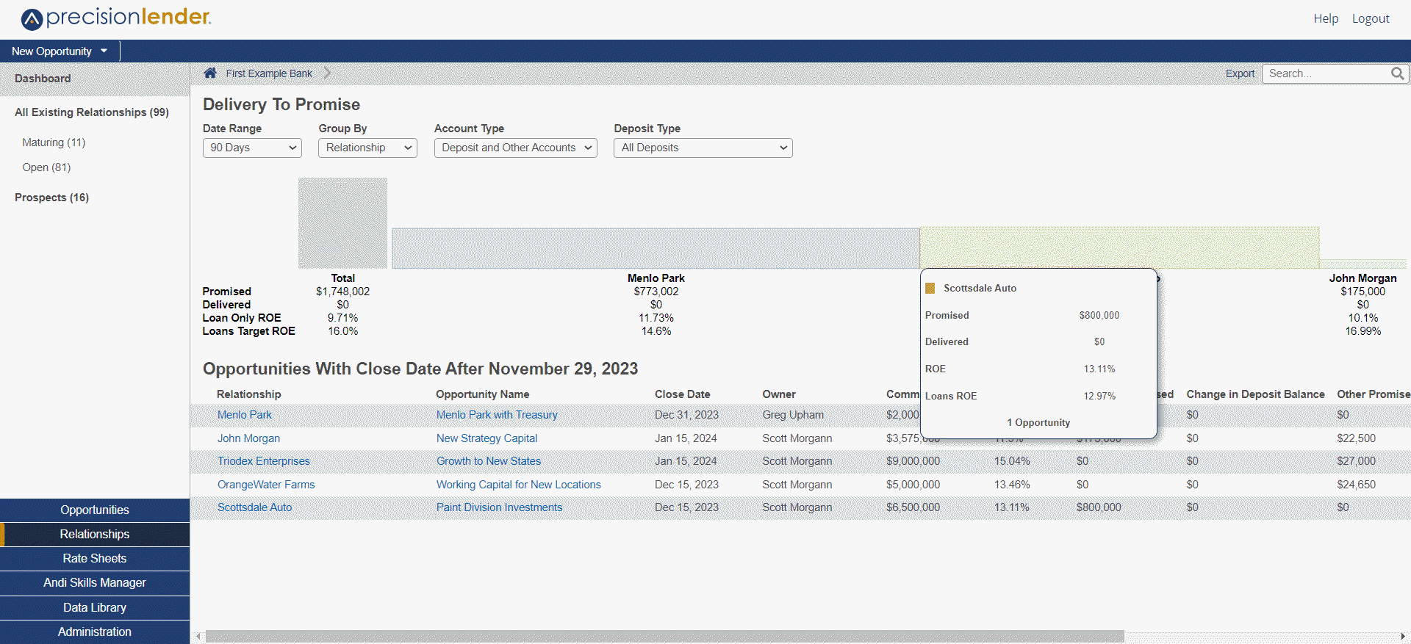The width and height of the screenshot is (1411, 644).
Task: Click the Export link
Action: [x=1240, y=73]
